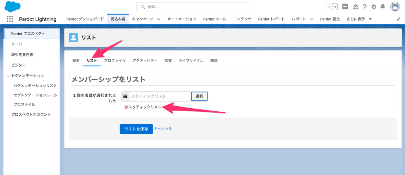Collapse the セグメンテーション sidebar section

point(8,75)
